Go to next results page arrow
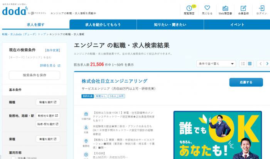This screenshot has width=270, height=159. pos(267,64)
